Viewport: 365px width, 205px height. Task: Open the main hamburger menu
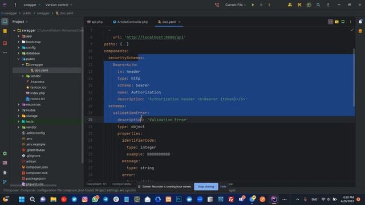tap(15, 5)
